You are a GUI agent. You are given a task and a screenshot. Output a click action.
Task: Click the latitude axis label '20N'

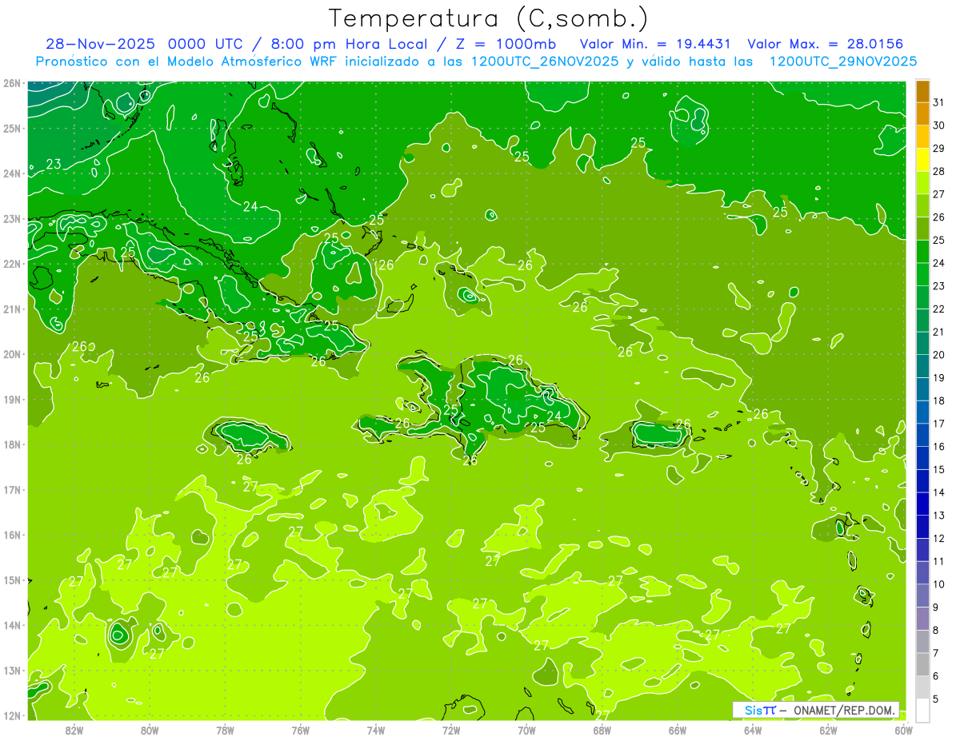11,354
